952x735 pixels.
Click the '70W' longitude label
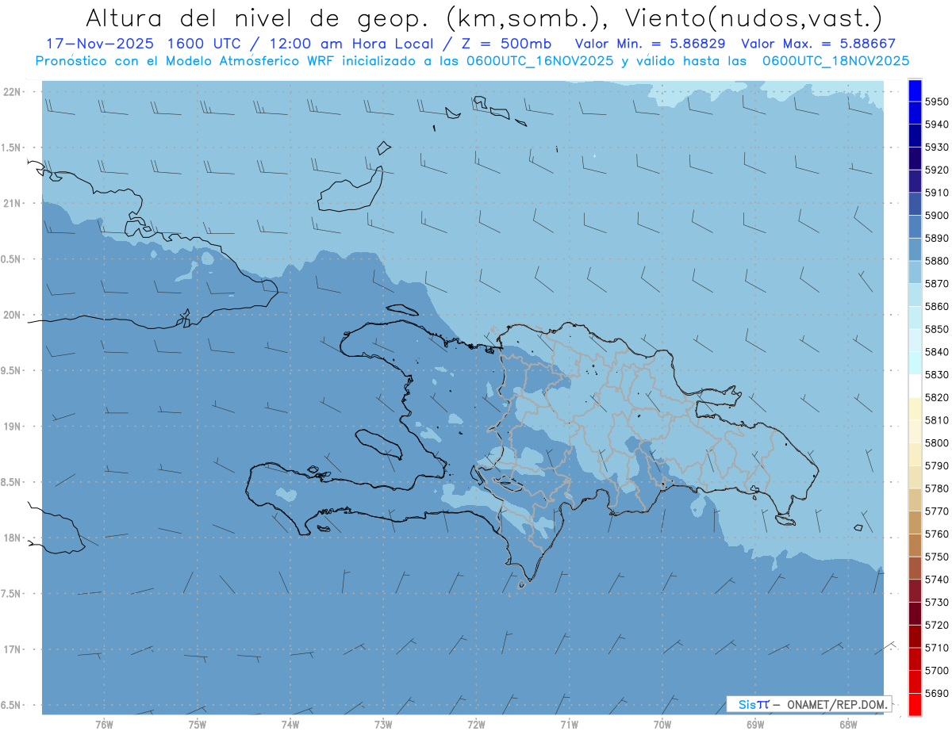click(x=662, y=724)
